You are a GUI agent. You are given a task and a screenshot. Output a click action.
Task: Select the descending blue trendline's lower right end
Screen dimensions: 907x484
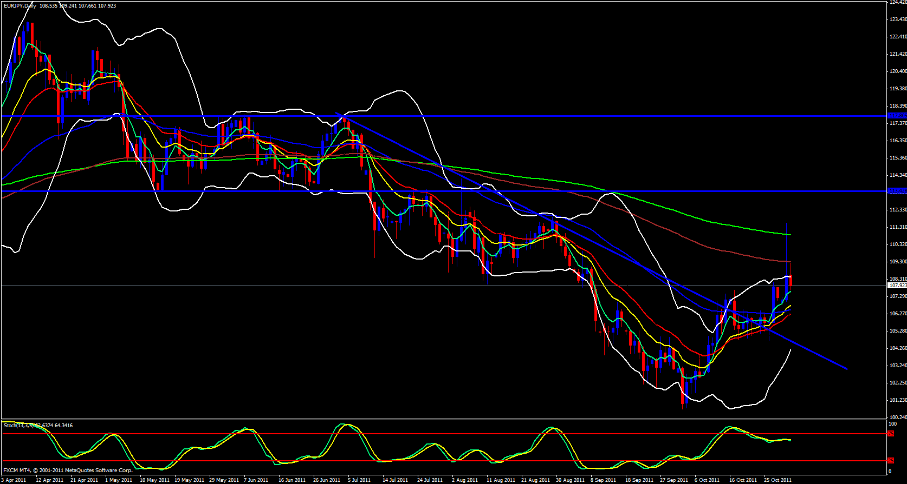tap(846, 369)
